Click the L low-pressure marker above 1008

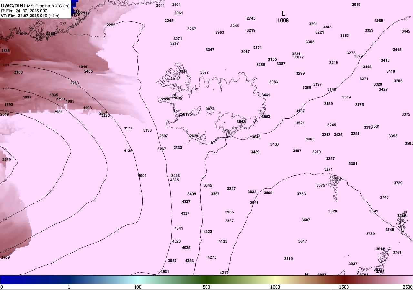pyautogui.click(x=283, y=14)
